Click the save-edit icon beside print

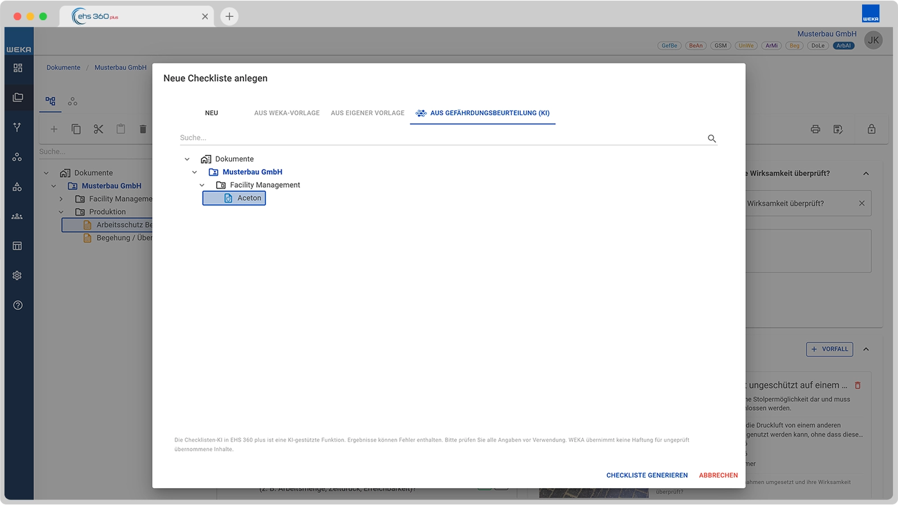click(x=838, y=129)
